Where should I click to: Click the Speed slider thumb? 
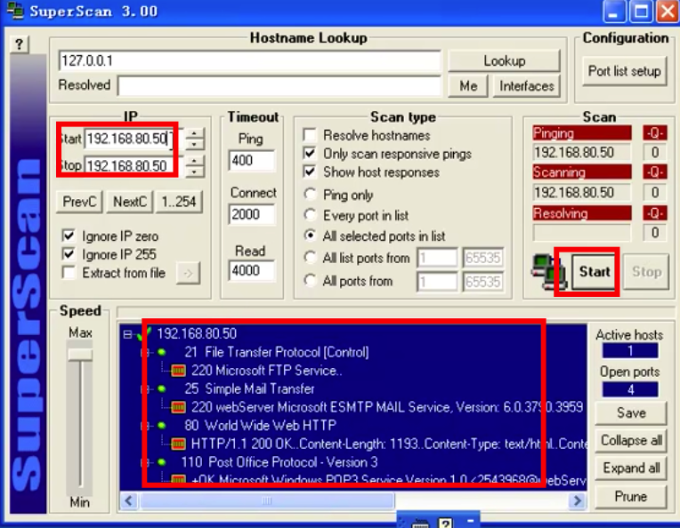pos(80,355)
